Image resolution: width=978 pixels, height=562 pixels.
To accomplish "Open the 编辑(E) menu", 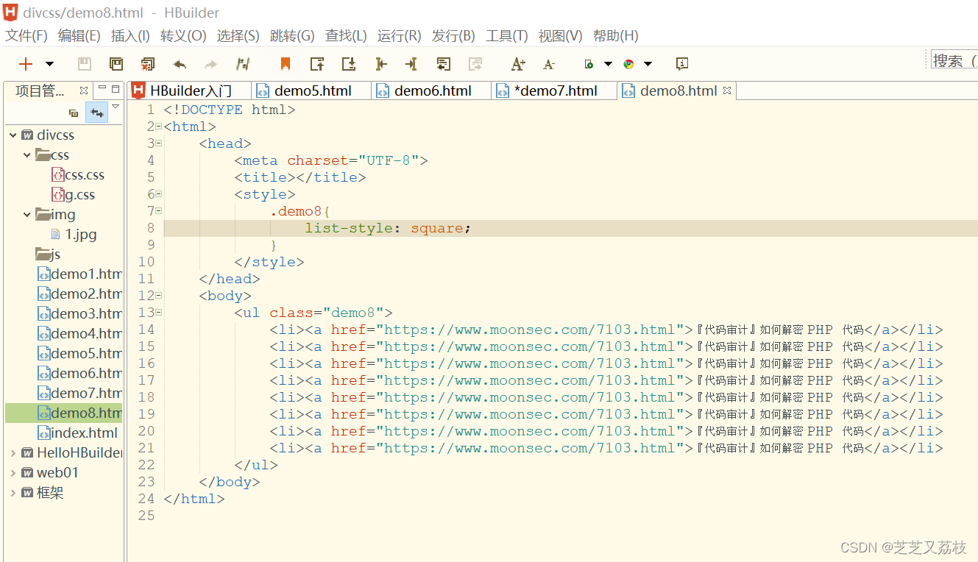I will (x=79, y=35).
